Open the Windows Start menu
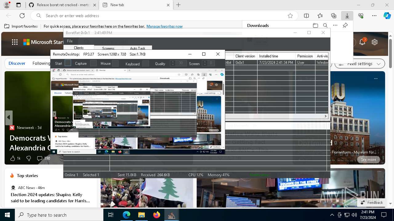The width and height of the screenshot is (394, 221). pos(7,215)
